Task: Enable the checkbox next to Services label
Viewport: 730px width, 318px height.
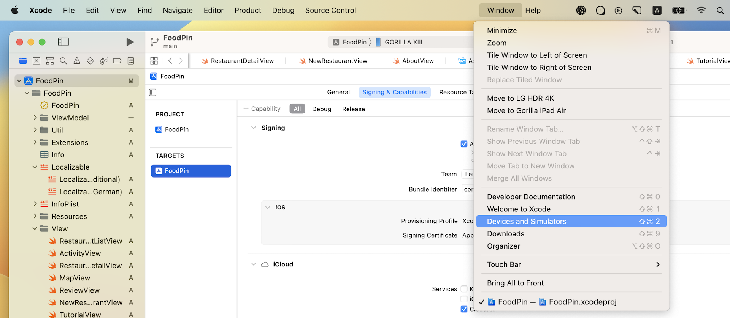Action: [464, 289]
